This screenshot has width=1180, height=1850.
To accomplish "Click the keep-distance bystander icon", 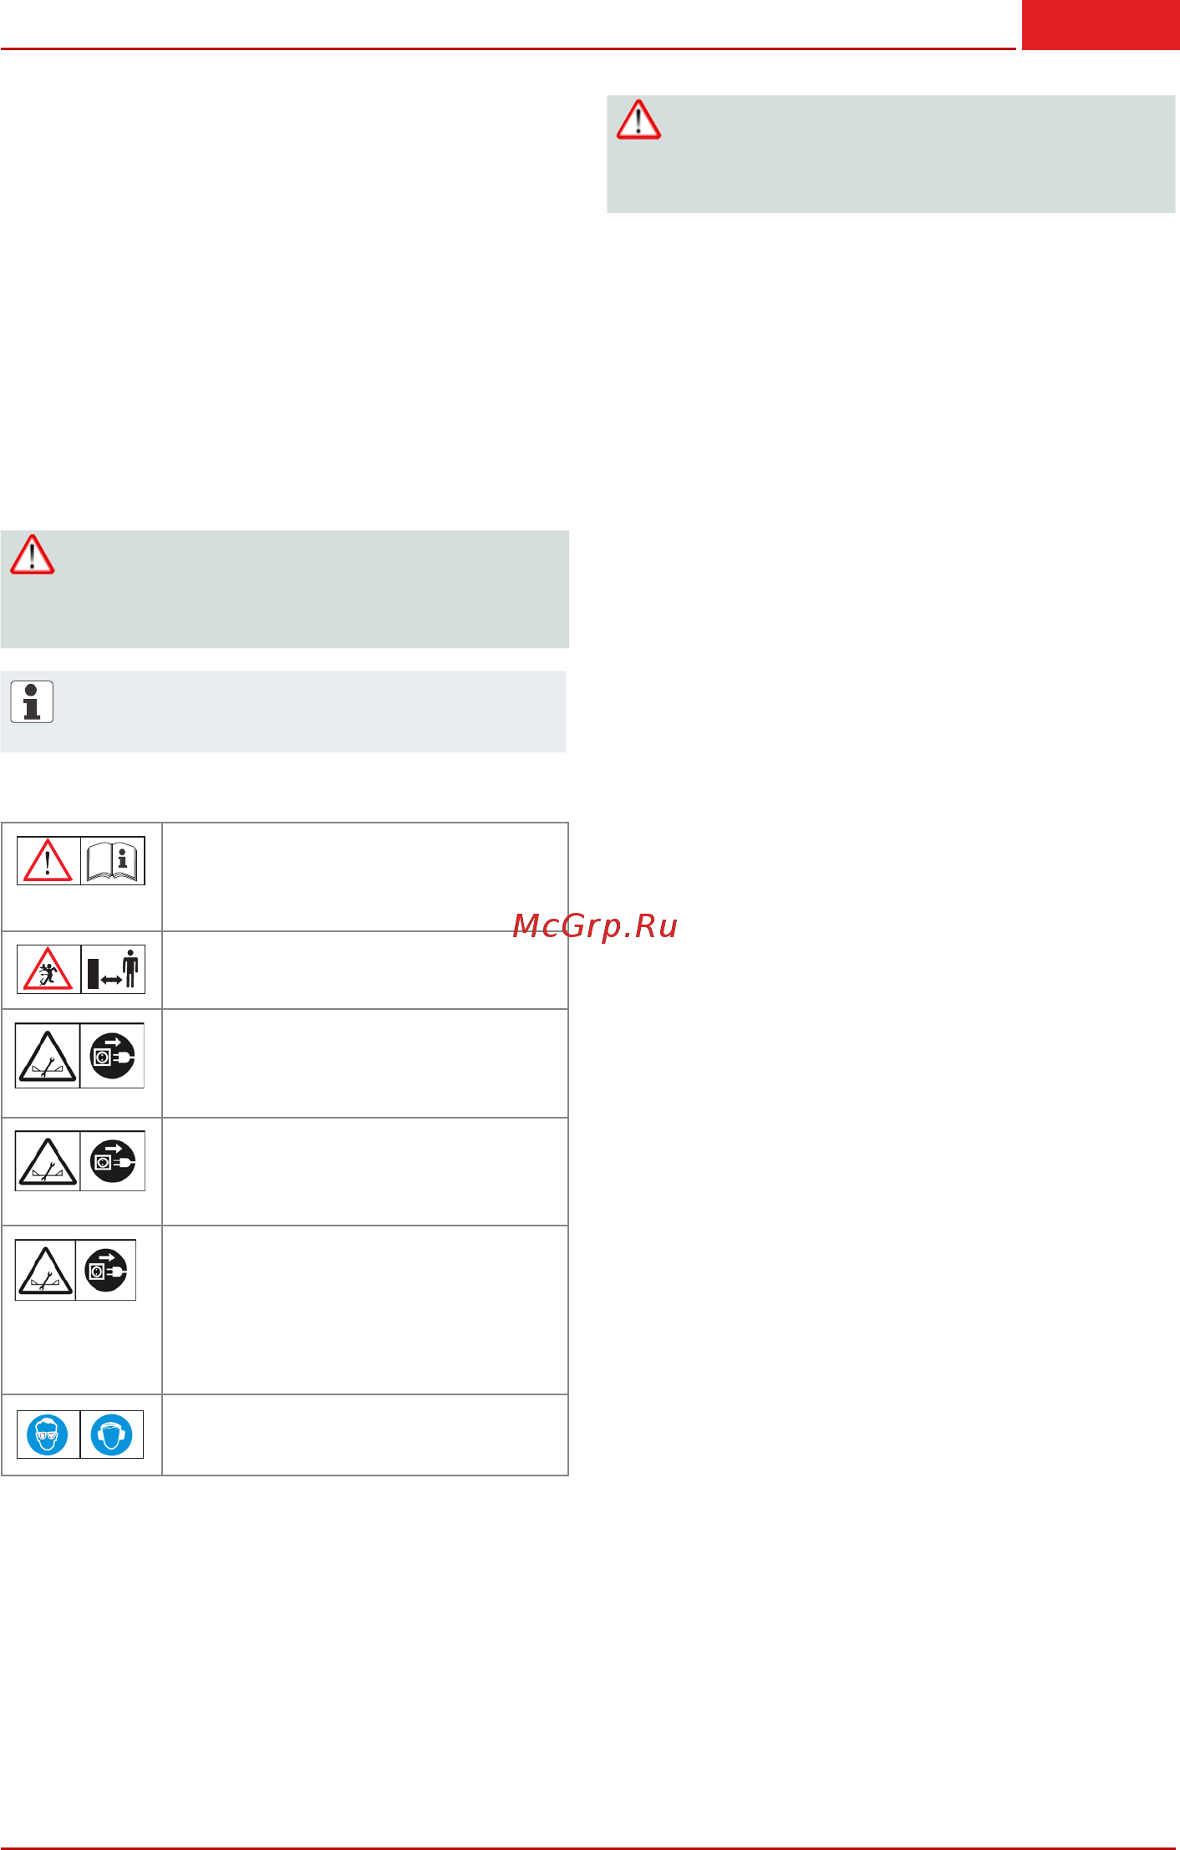I will point(113,969).
